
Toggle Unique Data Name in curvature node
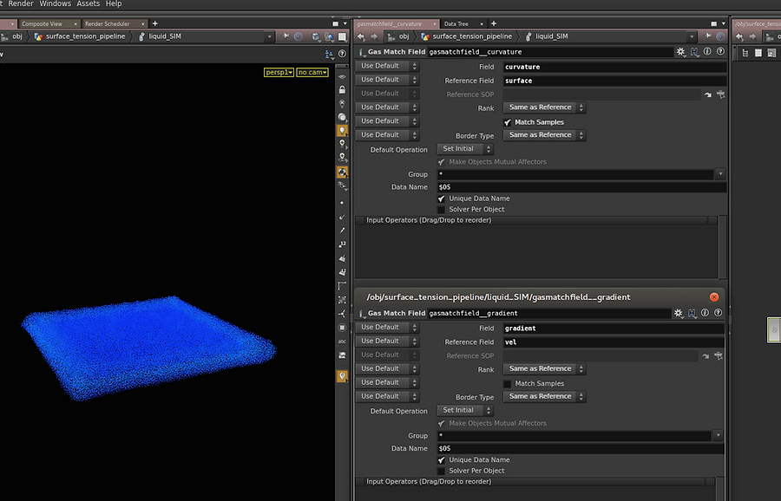pyautogui.click(x=442, y=198)
